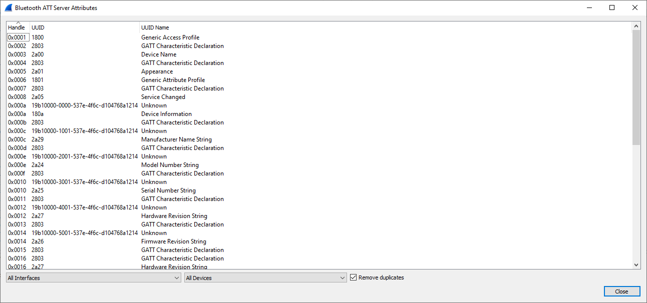Screen dimensions: 647x303
Task: Select the Firmware Revision String row
Action: pyautogui.click(x=319, y=241)
